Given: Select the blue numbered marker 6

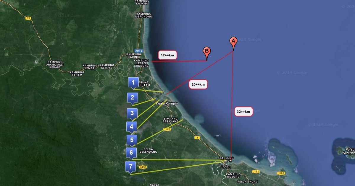Looking at the screenshot, I should coord(131,153).
